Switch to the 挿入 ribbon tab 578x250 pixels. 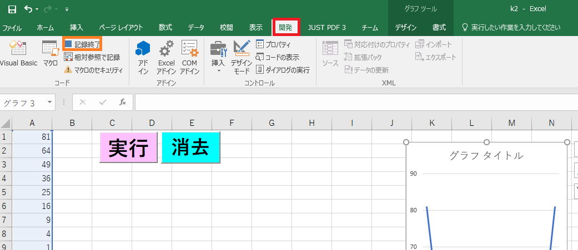(x=76, y=28)
